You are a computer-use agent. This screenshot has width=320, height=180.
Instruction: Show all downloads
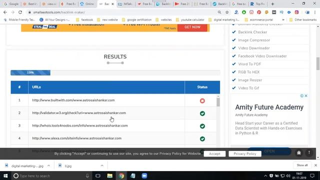coord(302,165)
